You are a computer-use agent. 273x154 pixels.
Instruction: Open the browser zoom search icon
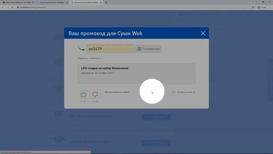click(253, 8)
